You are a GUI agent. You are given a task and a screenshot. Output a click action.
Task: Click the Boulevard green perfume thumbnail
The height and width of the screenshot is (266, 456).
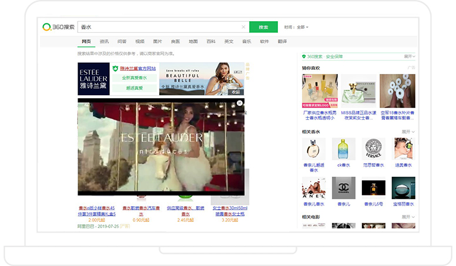tap(358, 91)
